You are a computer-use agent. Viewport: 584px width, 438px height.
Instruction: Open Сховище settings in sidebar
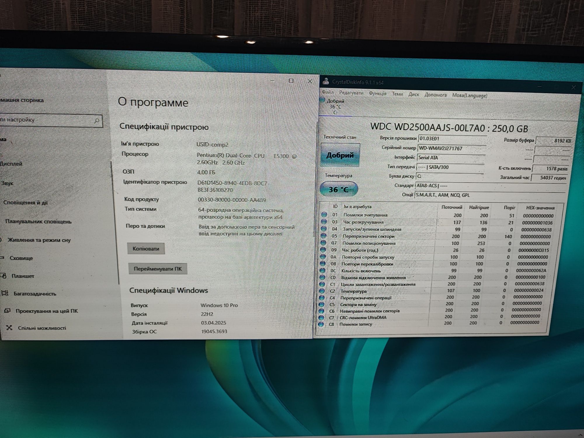(21, 258)
